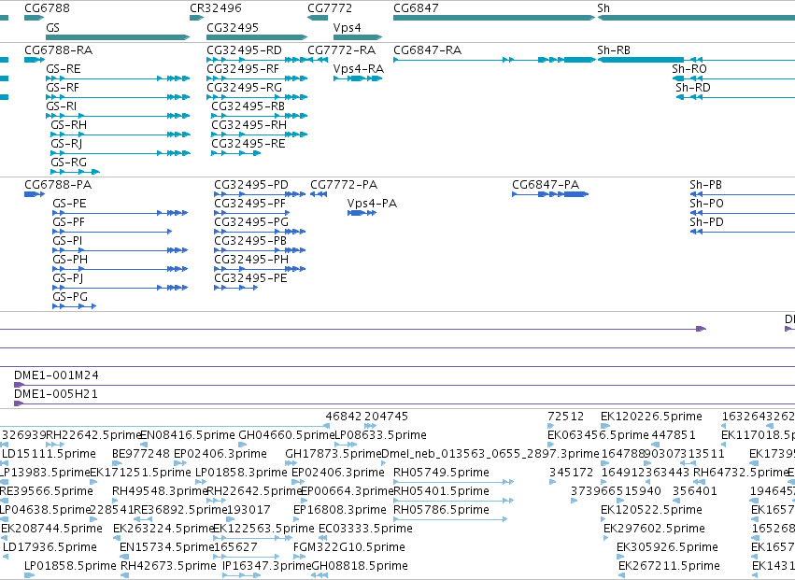The height and width of the screenshot is (580, 795).
Task: Click the CG7772 gene label
Action: 330,8
